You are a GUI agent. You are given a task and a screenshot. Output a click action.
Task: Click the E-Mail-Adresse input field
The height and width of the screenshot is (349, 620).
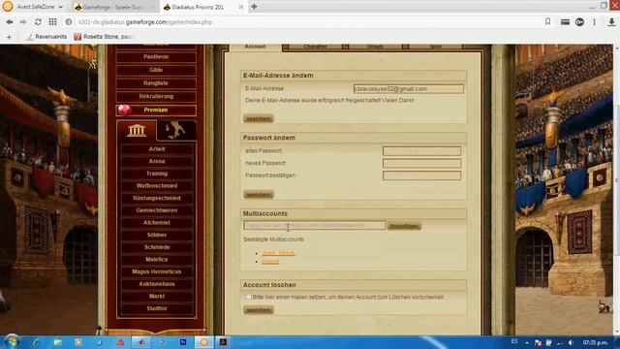(409, 88)
